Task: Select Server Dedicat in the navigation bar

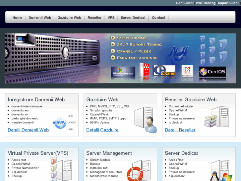Action: [x=133, y=18]
